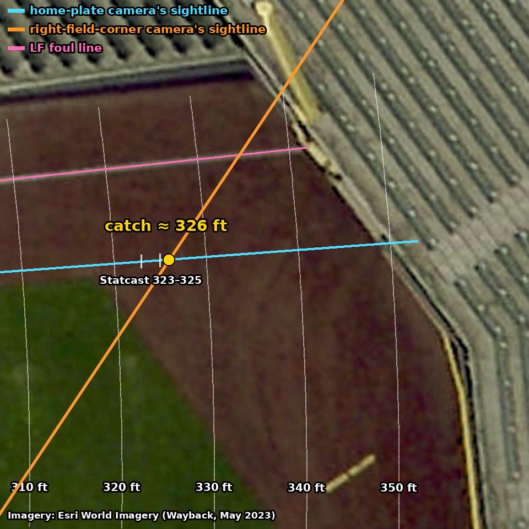
Task: Click the "320 ft" distance label
Action: point(121,487)
